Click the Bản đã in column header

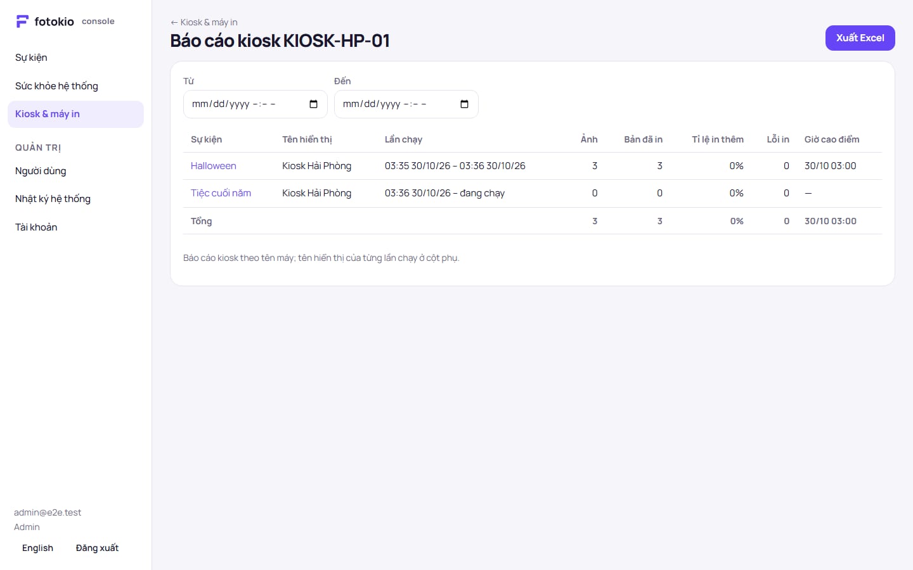tap(643, 139)
